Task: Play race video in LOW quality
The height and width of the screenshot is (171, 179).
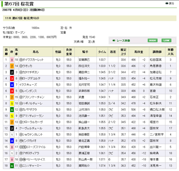Action: pyautogui.click(x=166, y=41)
